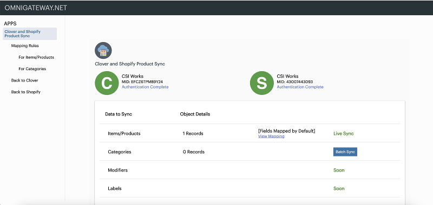This screenshot has height=205, width=433.
Task: Select For Items/Products mapping rules
Action: tap(36, 57)
